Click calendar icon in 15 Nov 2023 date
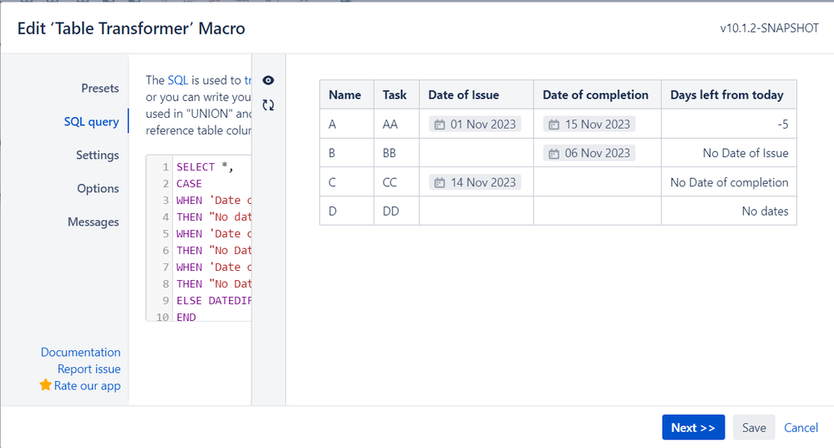Image resolution: width=834 pixels, height=448 pixels. point(554,125)
